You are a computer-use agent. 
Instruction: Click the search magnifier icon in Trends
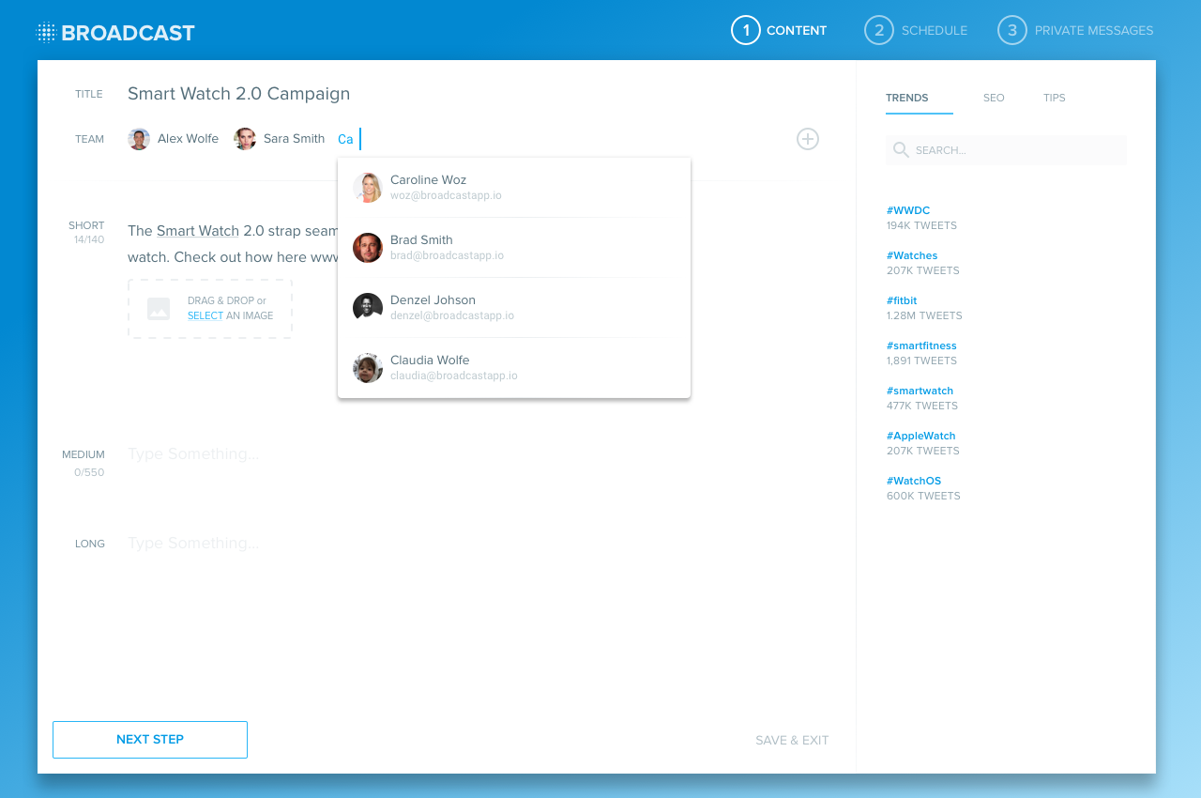coord(901,150)
